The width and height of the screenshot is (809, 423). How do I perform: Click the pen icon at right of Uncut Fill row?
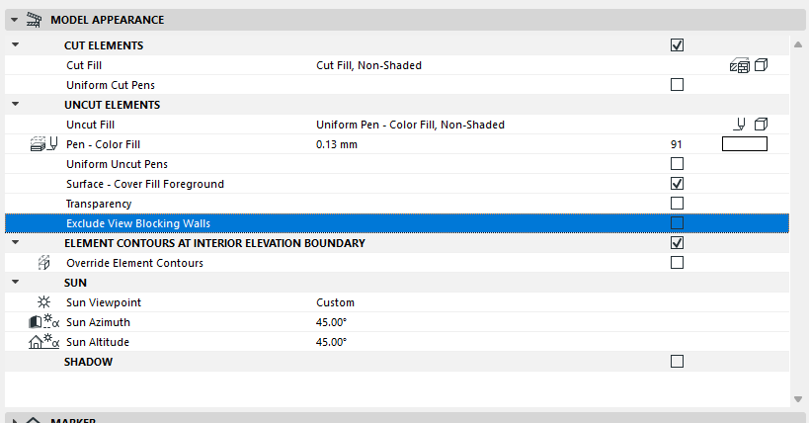[x=739, y=125]
